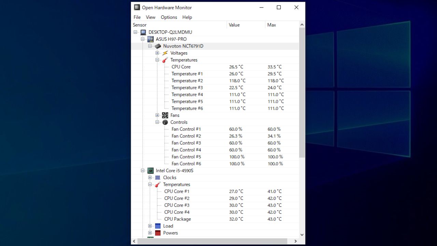Select the Fan Control #6 row

tap(215, 164)
